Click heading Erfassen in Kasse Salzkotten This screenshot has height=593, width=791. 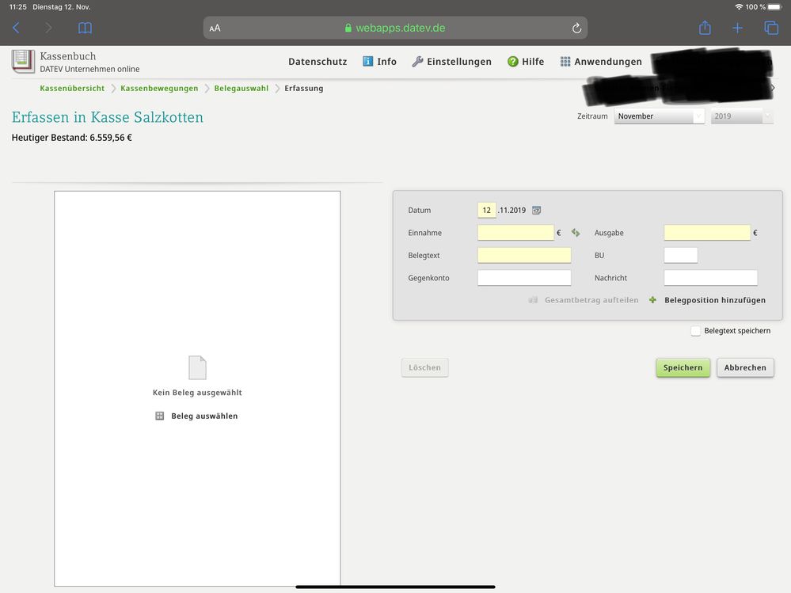[x=108, y=117]
